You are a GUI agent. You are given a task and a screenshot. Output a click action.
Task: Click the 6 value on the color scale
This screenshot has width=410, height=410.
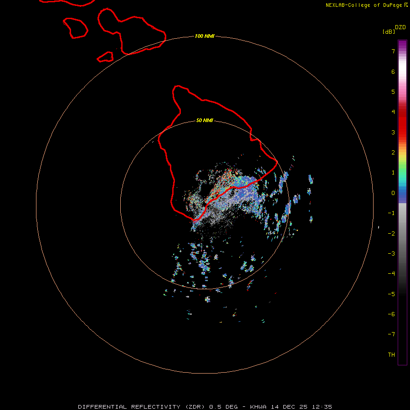coord(393,72)
